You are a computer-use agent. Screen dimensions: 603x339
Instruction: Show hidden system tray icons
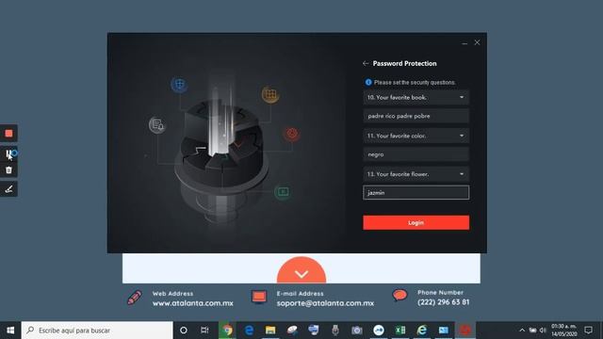522,331
